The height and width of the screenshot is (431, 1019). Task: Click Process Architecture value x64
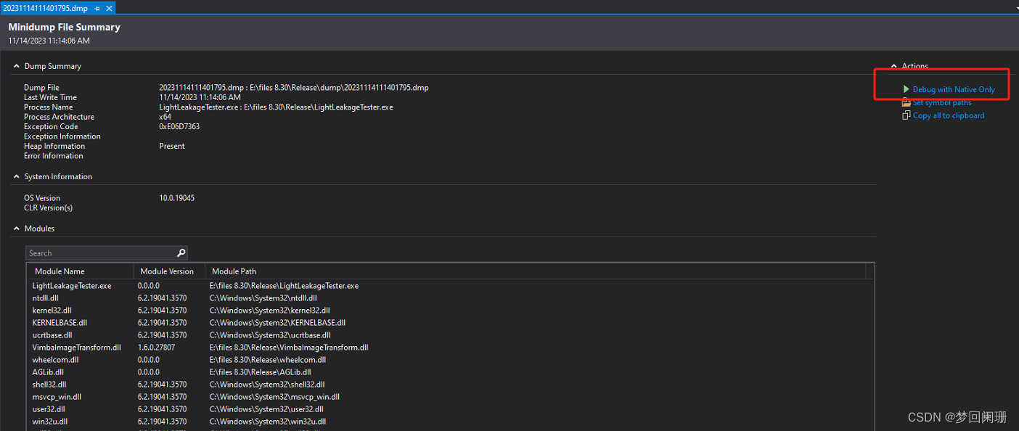click(x=165, y=117)
